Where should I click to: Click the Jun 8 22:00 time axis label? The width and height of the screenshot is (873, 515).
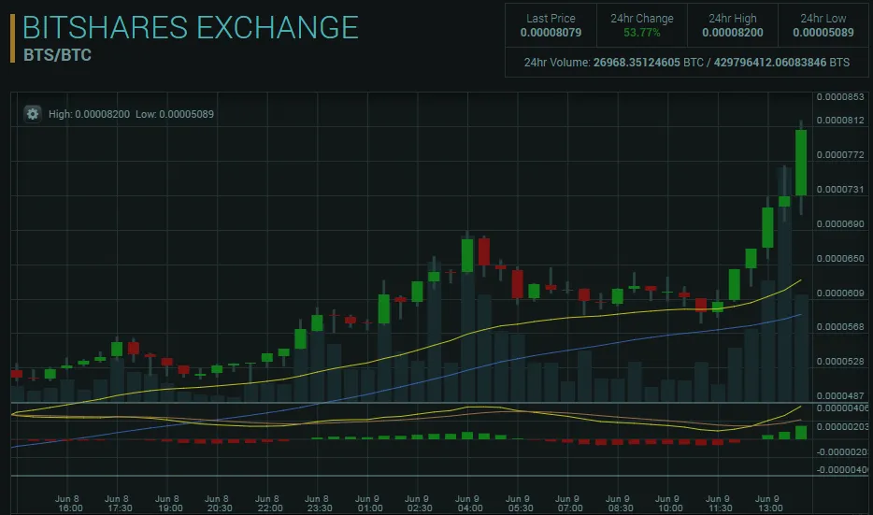[x=268, y=503]
